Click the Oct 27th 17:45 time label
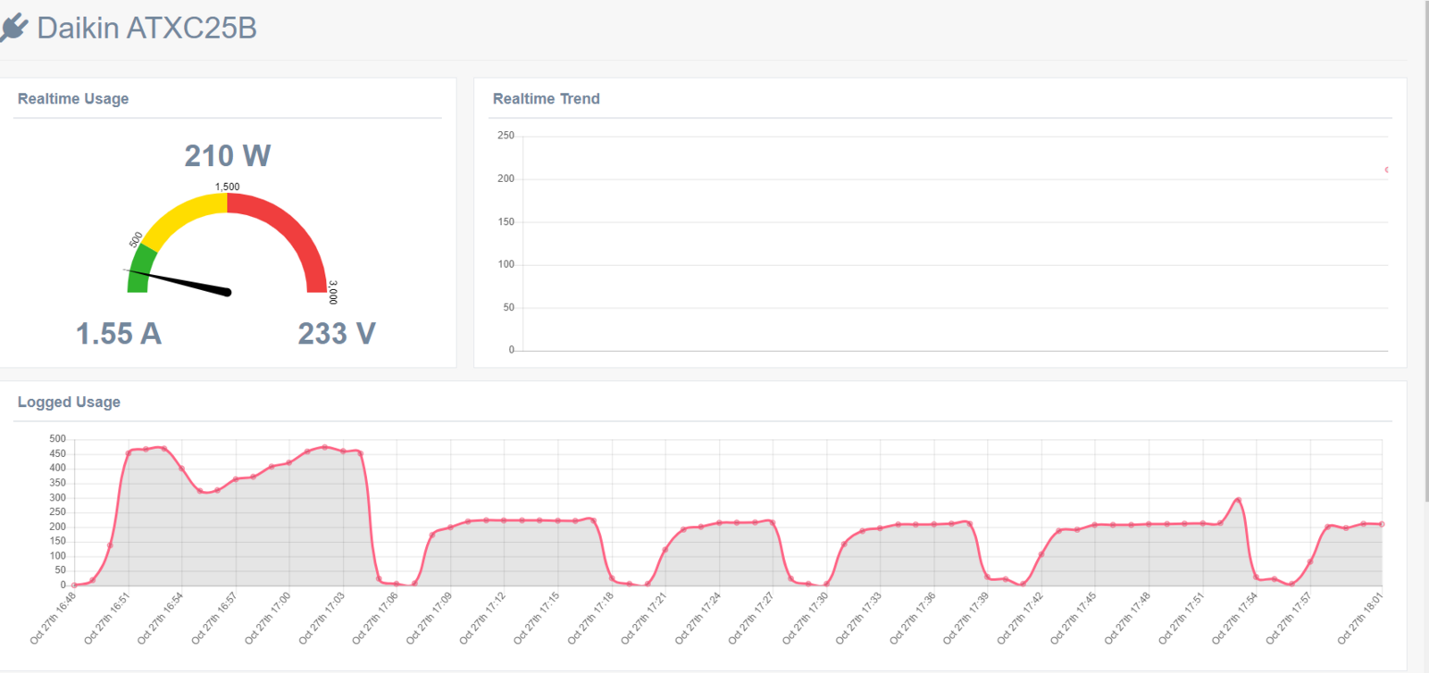This screenshot has height=673, width=1429. point(1074,618)
